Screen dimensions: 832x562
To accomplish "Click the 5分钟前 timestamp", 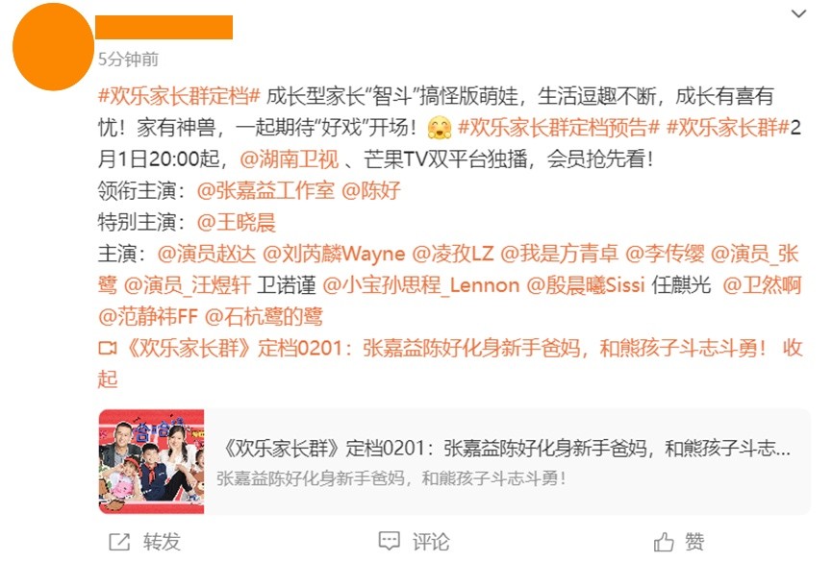I will pos(128,59).
